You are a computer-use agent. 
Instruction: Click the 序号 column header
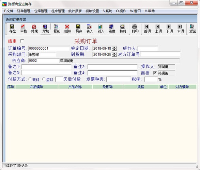click(11, 87)
